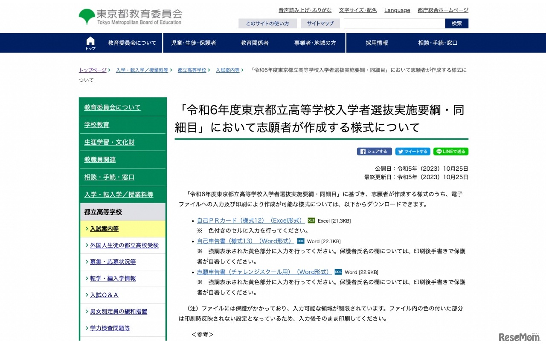
Task: Open 採用情報 navigation menu item
Action: [x=377, y=43]
